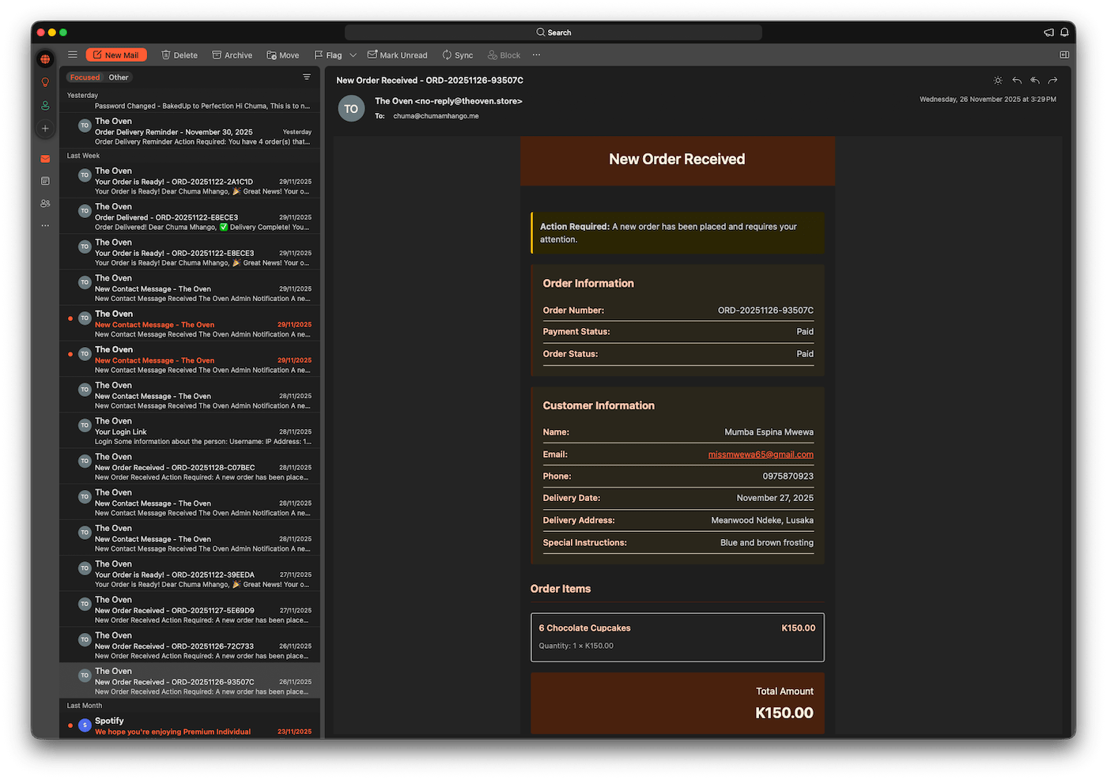Image resolution: width=1107 pixels, height=780 pixels.
Task: Open the missmwewa65@gmail.com email link
Action: click(761, 454)
